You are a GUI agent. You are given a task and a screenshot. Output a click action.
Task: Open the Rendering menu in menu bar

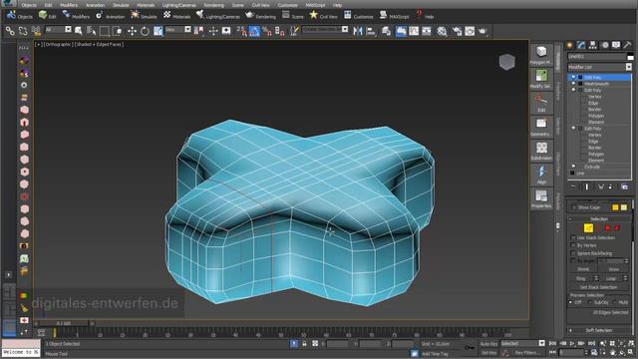coord(213,5)
